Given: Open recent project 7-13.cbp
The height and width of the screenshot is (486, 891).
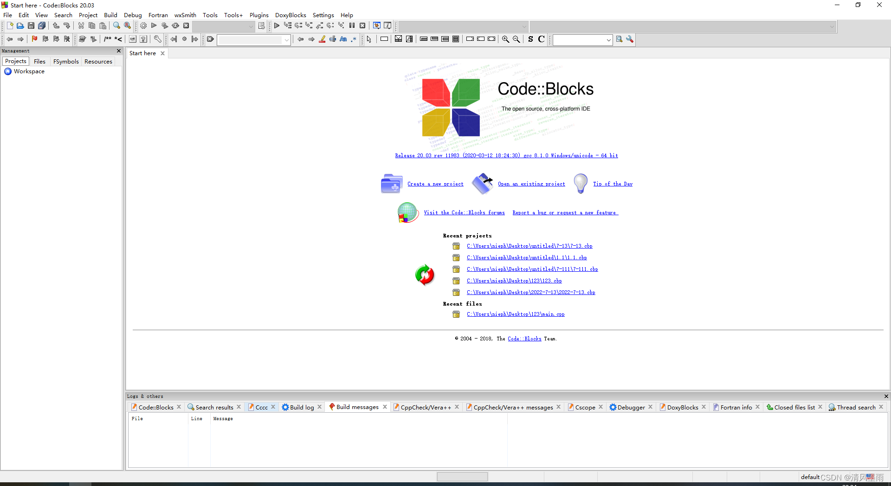Looking at the screenshot, I should click(x=529, y=246).
